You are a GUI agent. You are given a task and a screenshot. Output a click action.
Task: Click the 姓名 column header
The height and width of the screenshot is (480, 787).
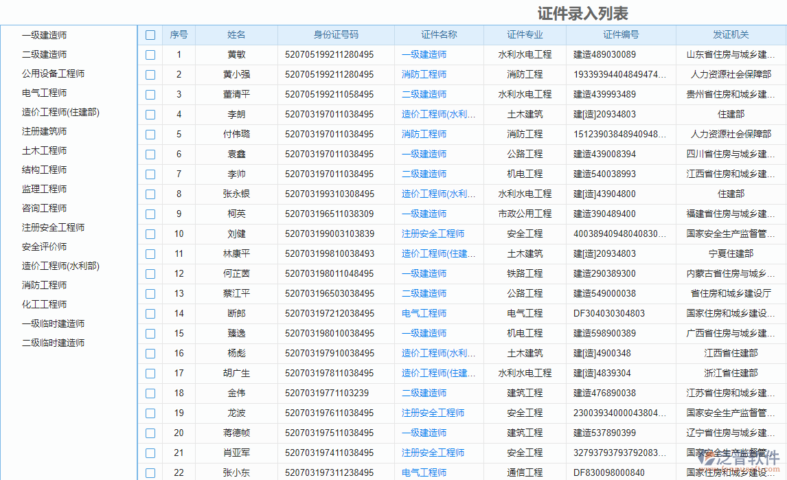click(234, 34)
